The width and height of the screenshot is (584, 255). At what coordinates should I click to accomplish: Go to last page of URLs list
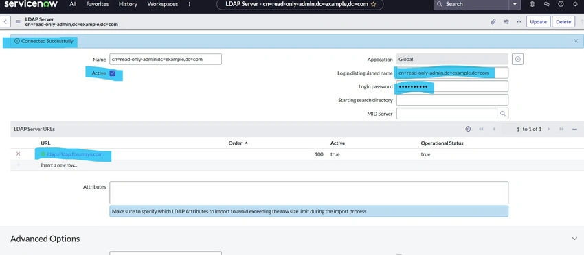click(x=561, y=129)
